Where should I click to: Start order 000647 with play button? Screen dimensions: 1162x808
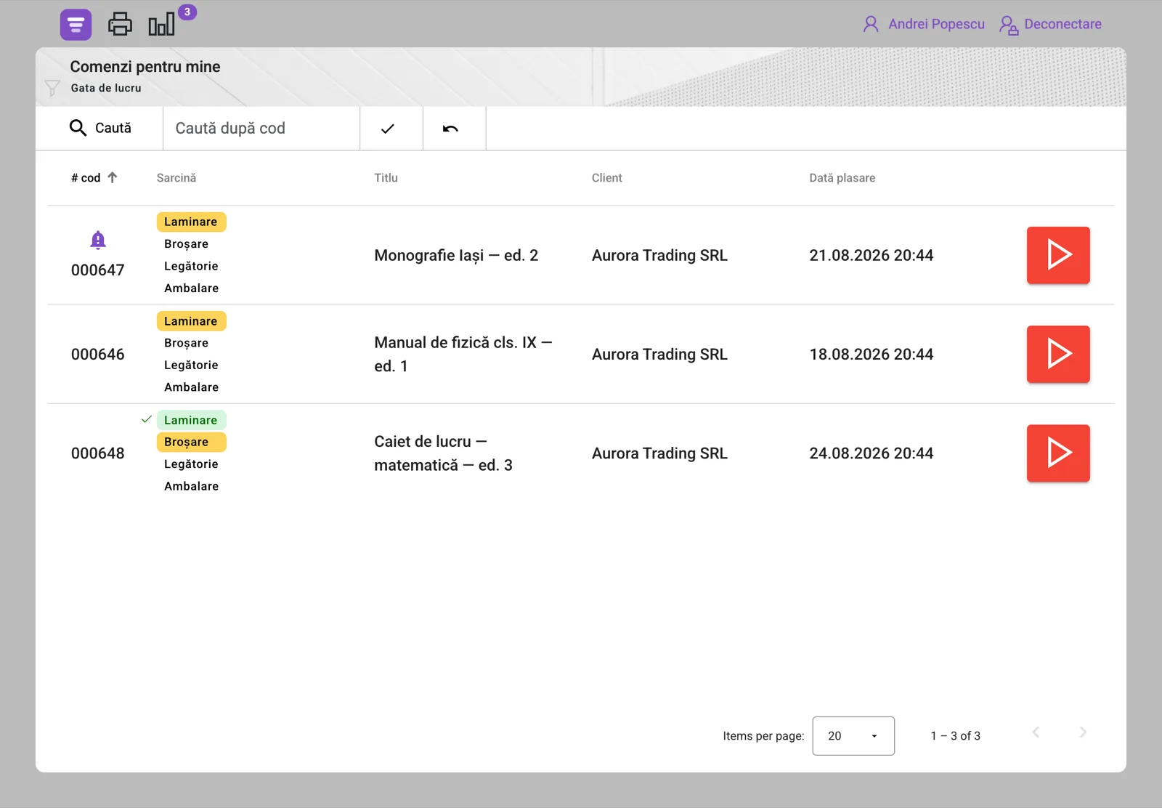click(1058, 255)
